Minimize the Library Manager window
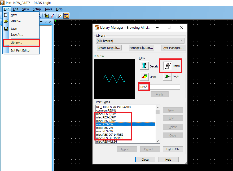The height and width of the screenshot is (171, 233). [157, 27]
